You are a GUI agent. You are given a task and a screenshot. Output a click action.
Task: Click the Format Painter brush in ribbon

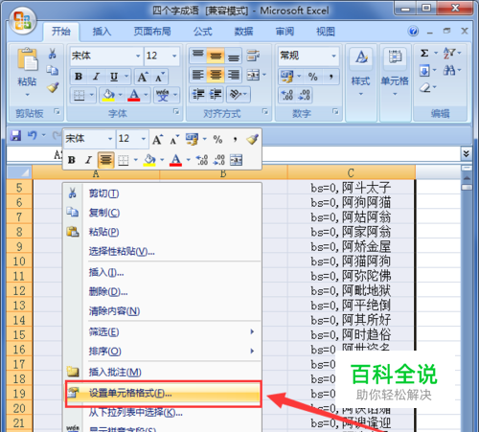[53, 87]
